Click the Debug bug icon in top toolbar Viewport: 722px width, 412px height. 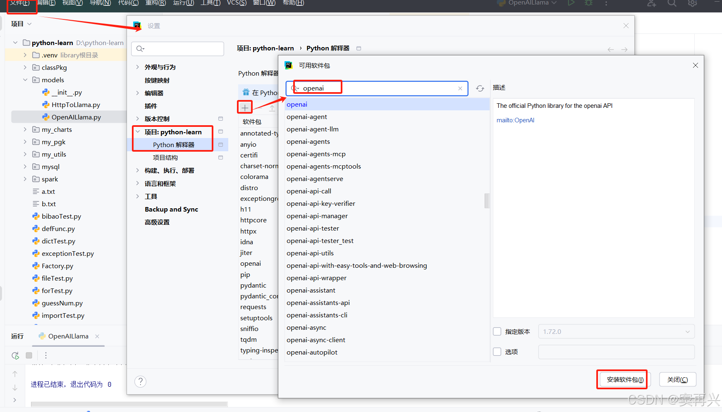589,3
